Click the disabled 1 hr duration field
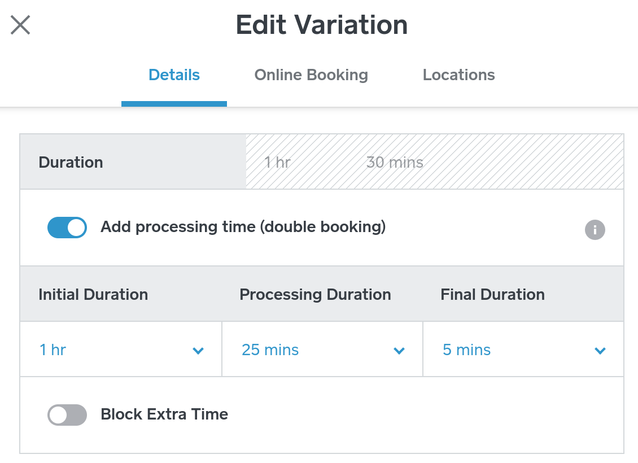Viewport: 638px width, 463px height. 278,163
